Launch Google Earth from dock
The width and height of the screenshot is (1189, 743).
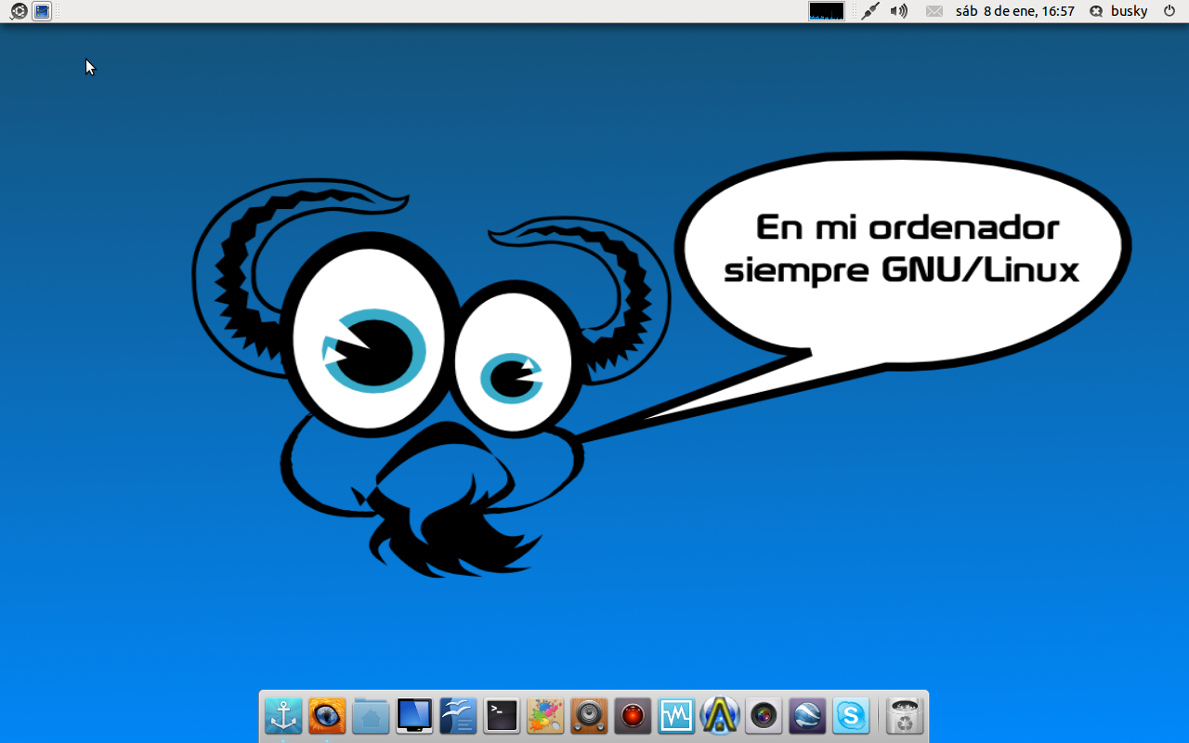tap(807, 716)
